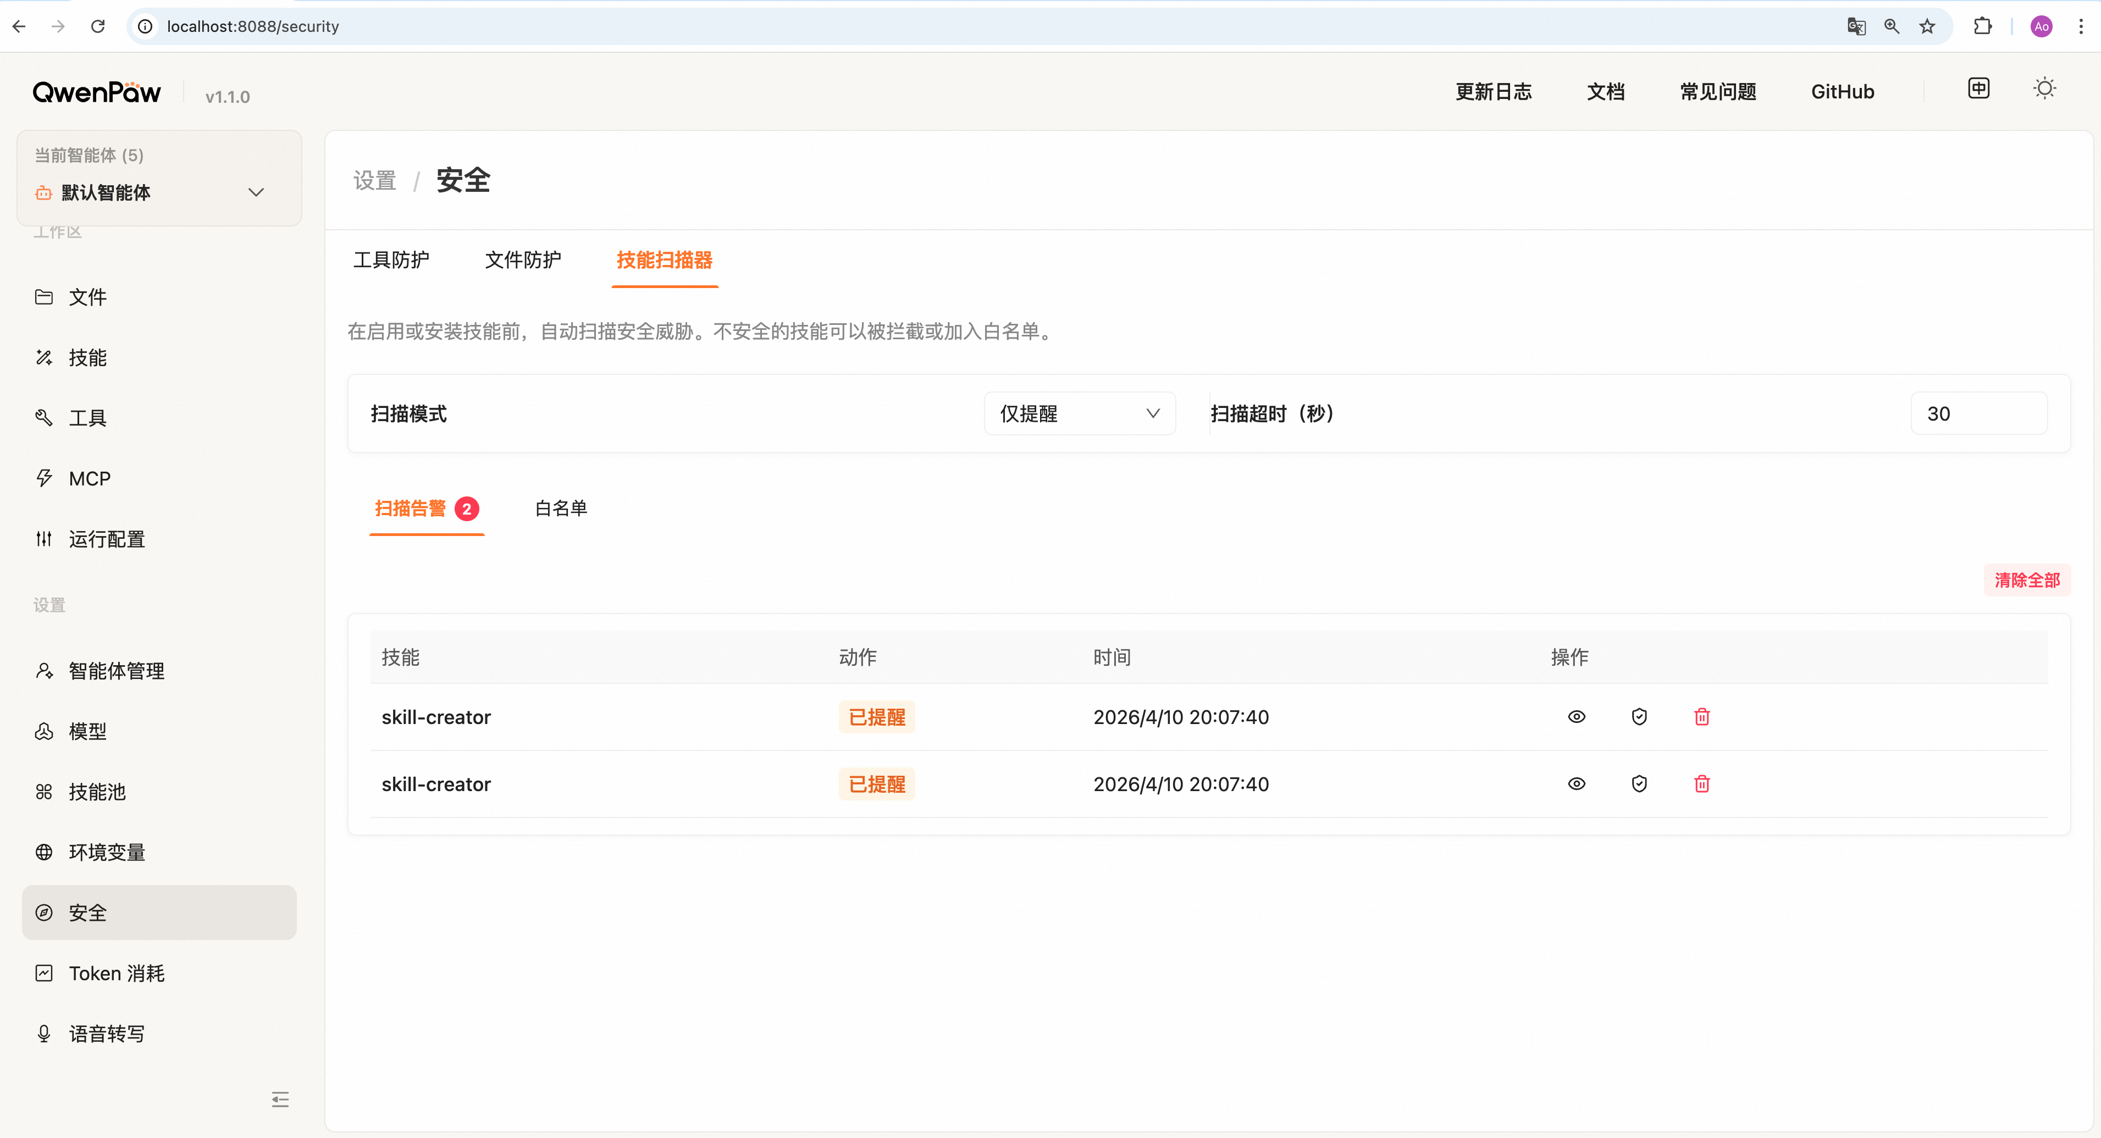The image size is (2101, 1138).
Task: View details of first skill-creator alert
Action: click(x=1577, y=716)
